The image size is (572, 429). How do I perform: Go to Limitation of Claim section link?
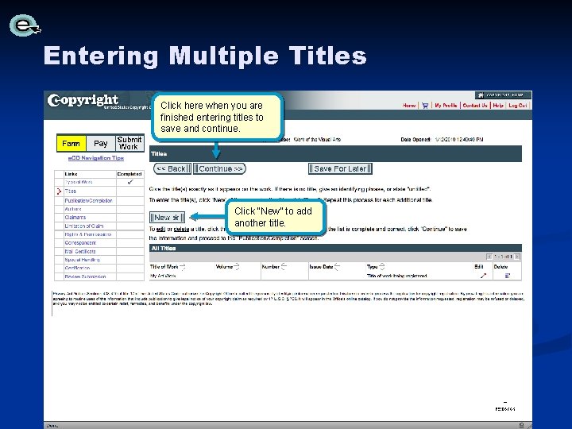click(84, 226)
